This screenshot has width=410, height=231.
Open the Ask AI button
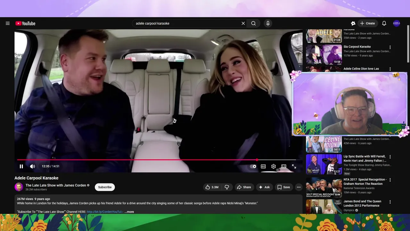(x=264, y=187)
